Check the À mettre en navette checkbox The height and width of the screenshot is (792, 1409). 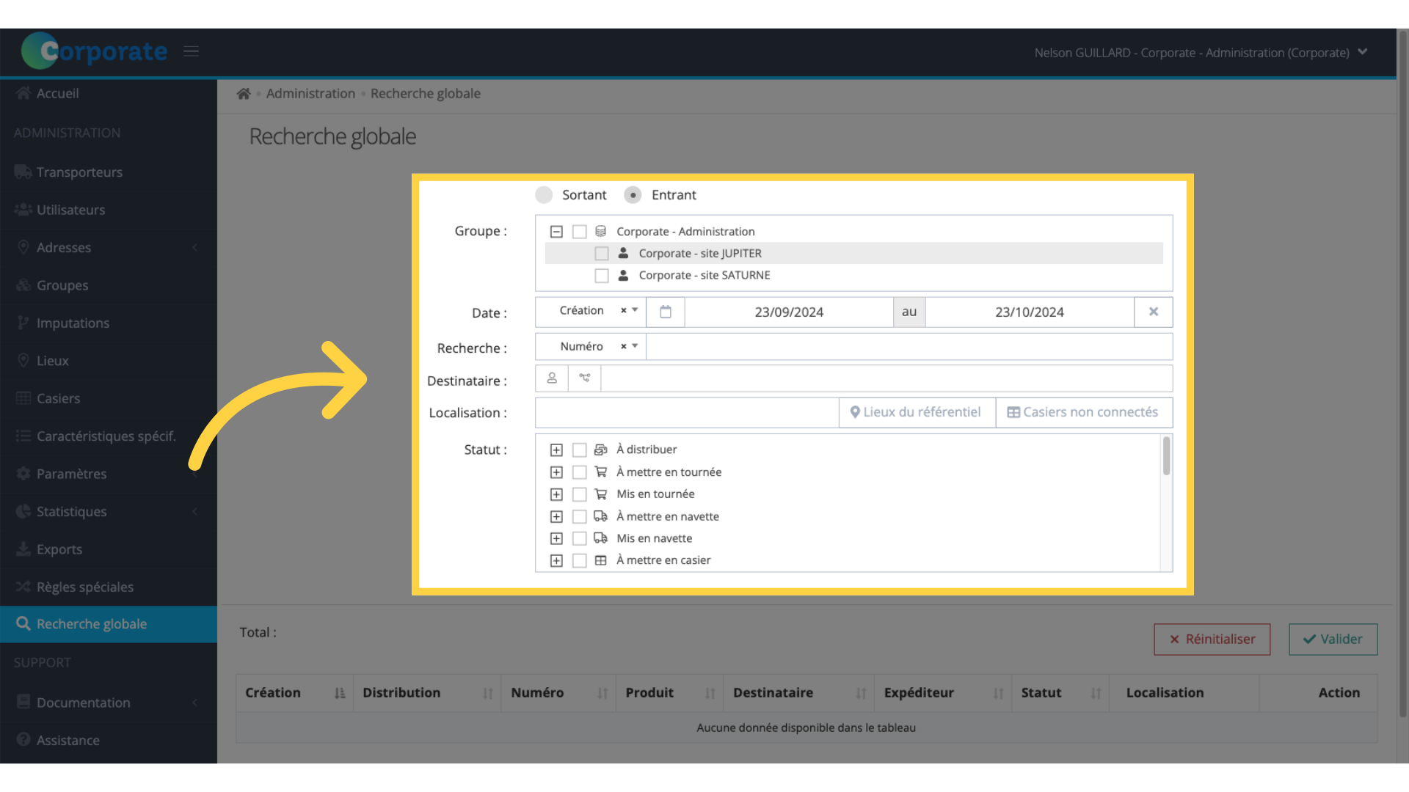(579, 517)
